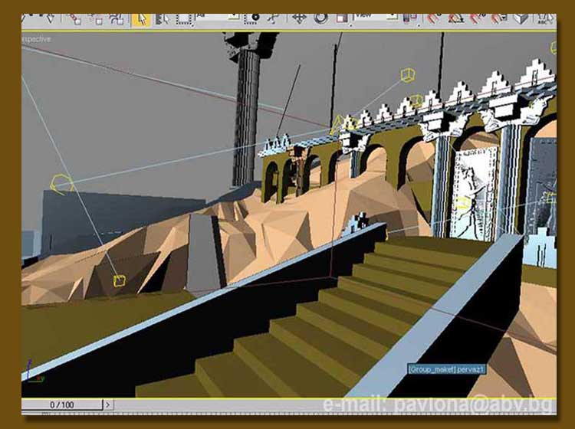Choose the Bind to Space Warp tool
575x429 pixels.
point(117,19)
